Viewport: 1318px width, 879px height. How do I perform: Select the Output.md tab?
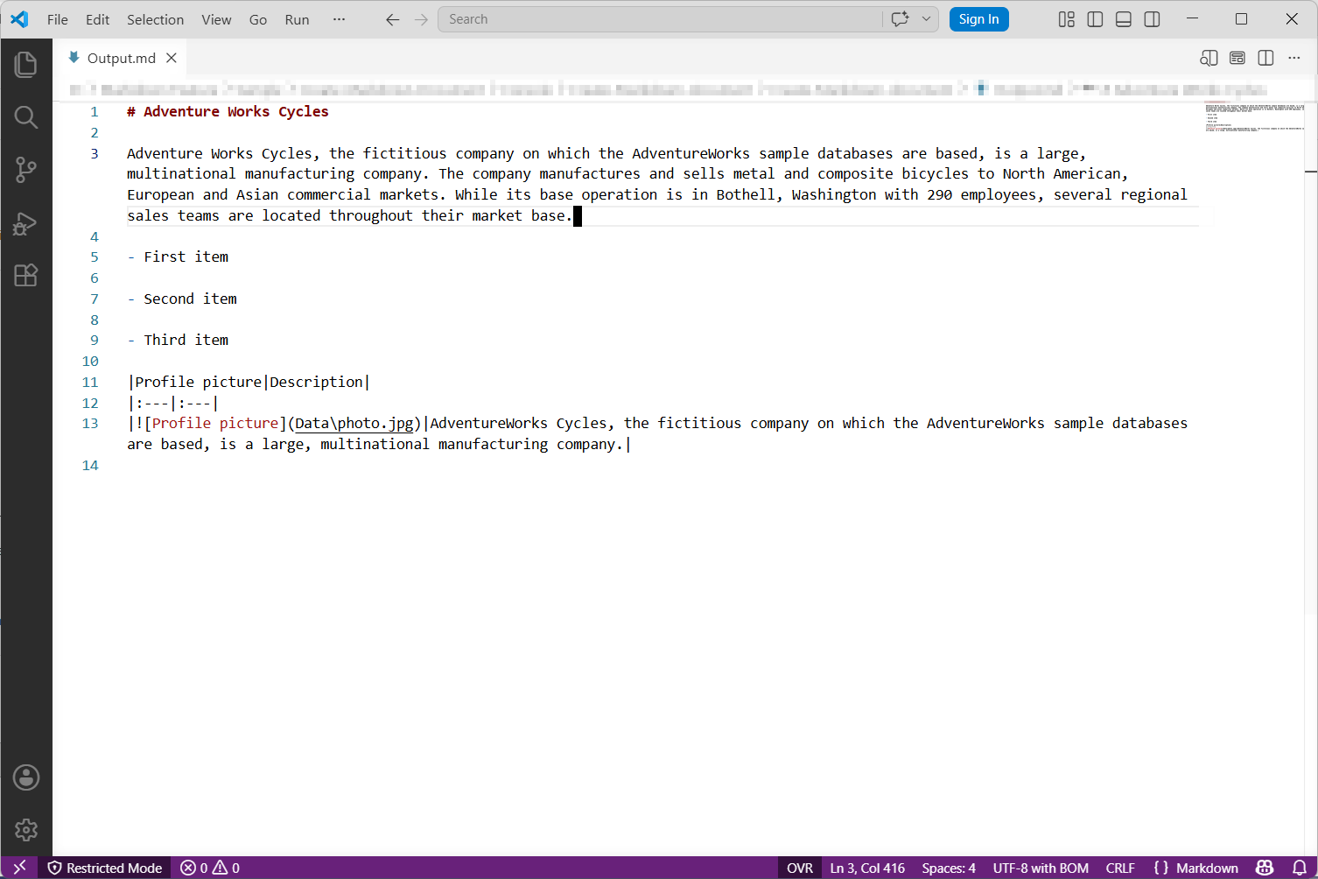121,58
